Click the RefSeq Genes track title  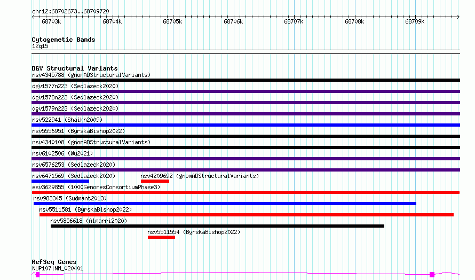(54, 262)
